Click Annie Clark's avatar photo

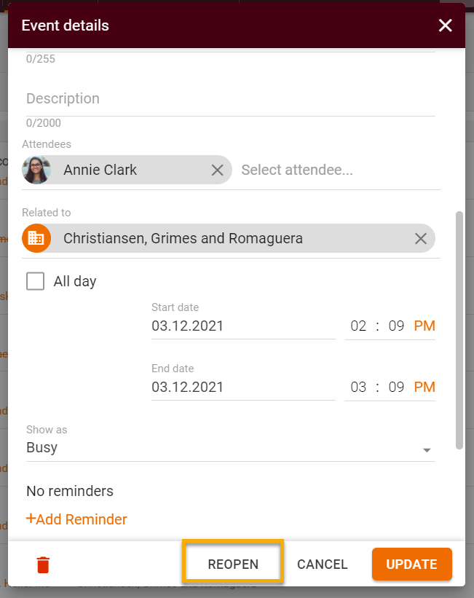point(36,170)
